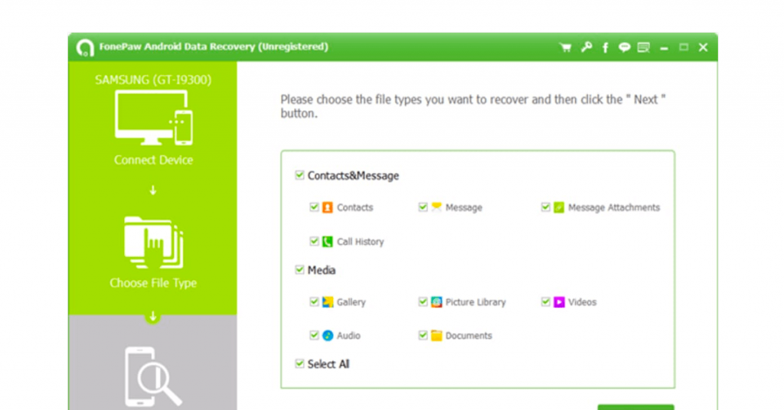Minimize the FonePaw window

[664, 48]
